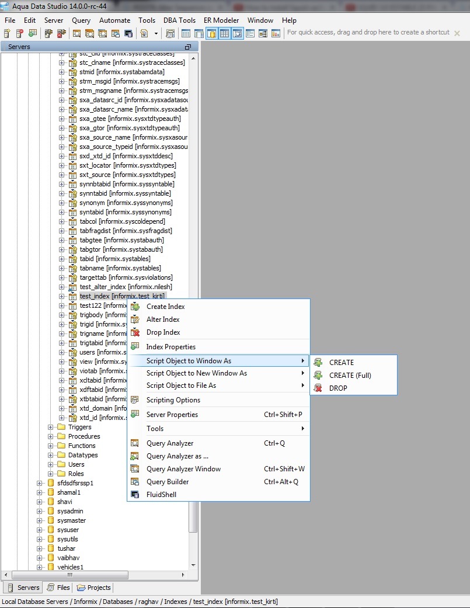Screen dimensions: 470x608
Task: Expand the tabname [informix.systables] node
Action: tap(62, 268)
